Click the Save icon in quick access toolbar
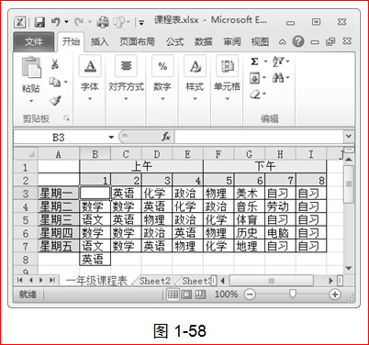 39,22
